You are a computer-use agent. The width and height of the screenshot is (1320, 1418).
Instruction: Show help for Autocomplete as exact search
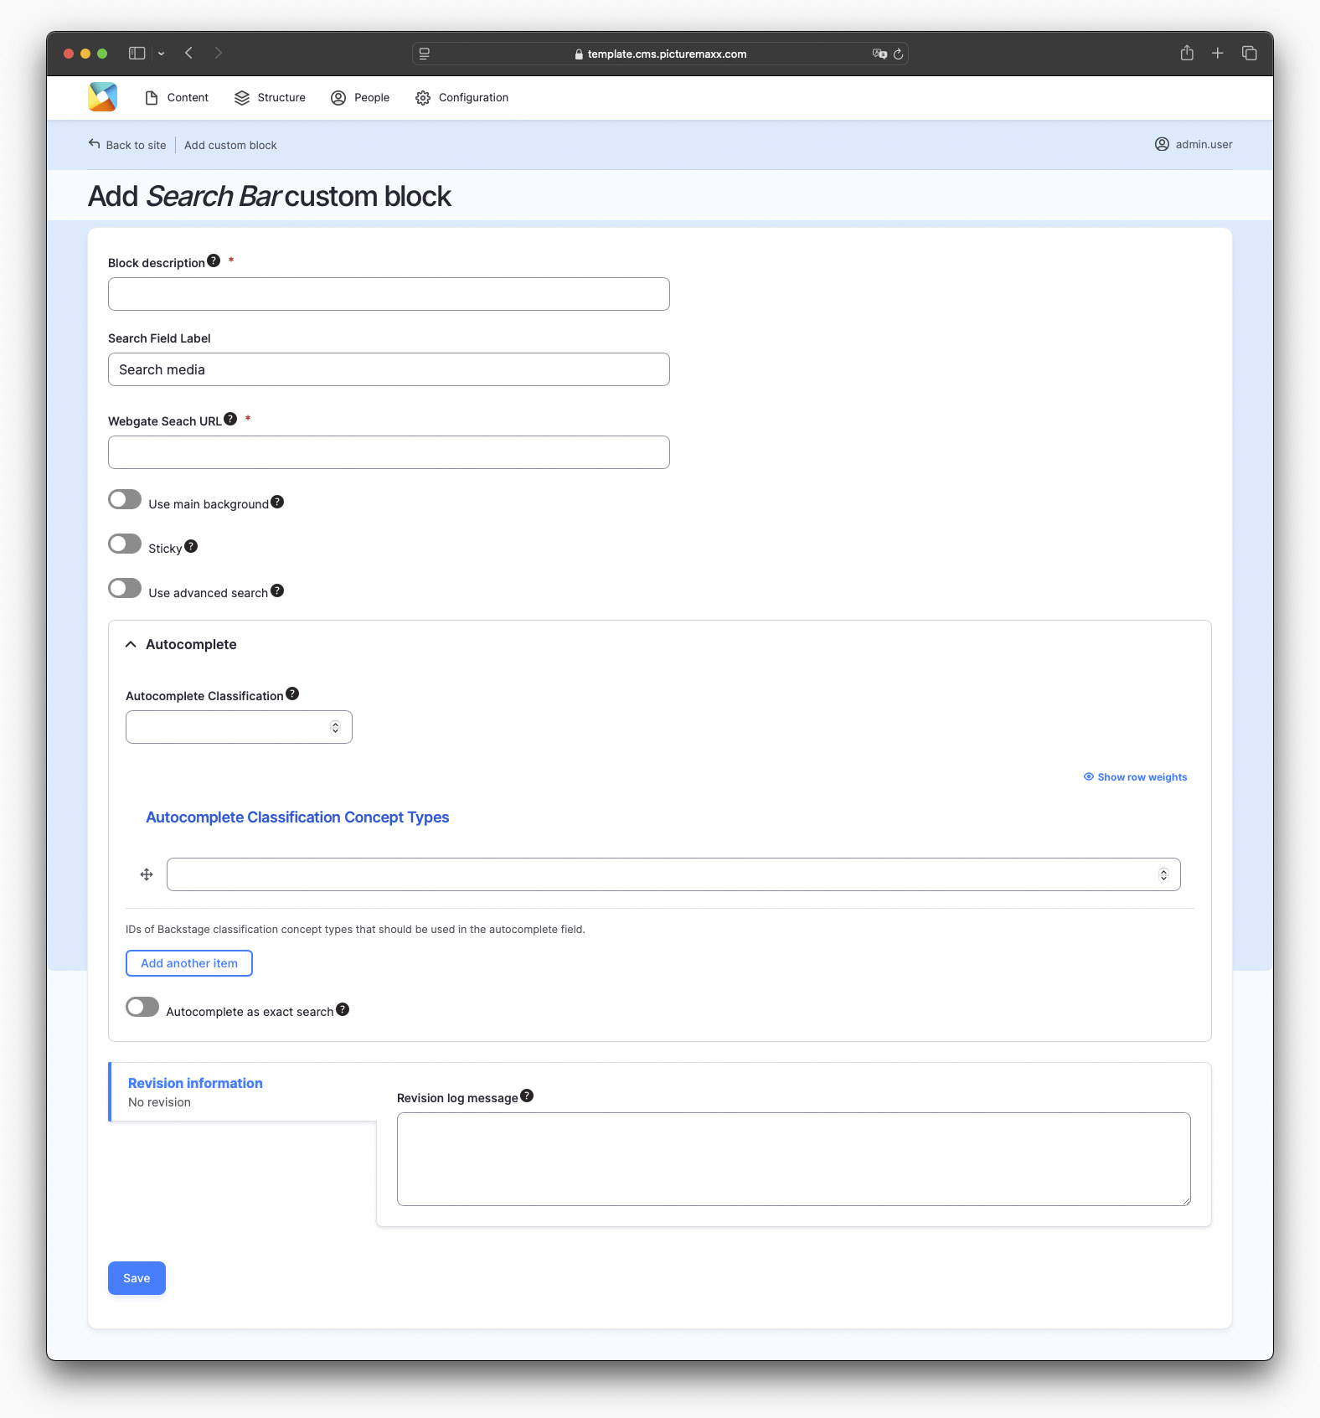coord(343,1009)
